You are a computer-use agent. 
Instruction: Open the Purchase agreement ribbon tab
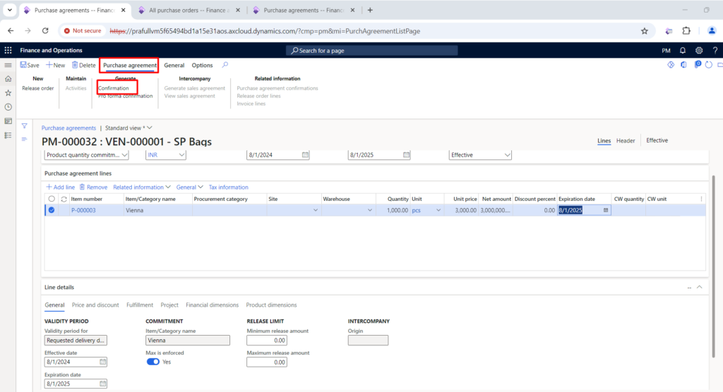130,65
